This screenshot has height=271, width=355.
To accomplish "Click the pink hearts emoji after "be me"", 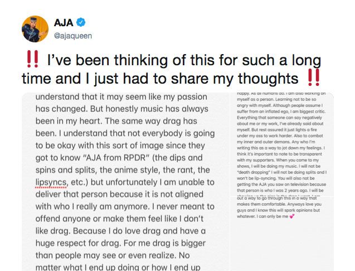I will [292, 216].
